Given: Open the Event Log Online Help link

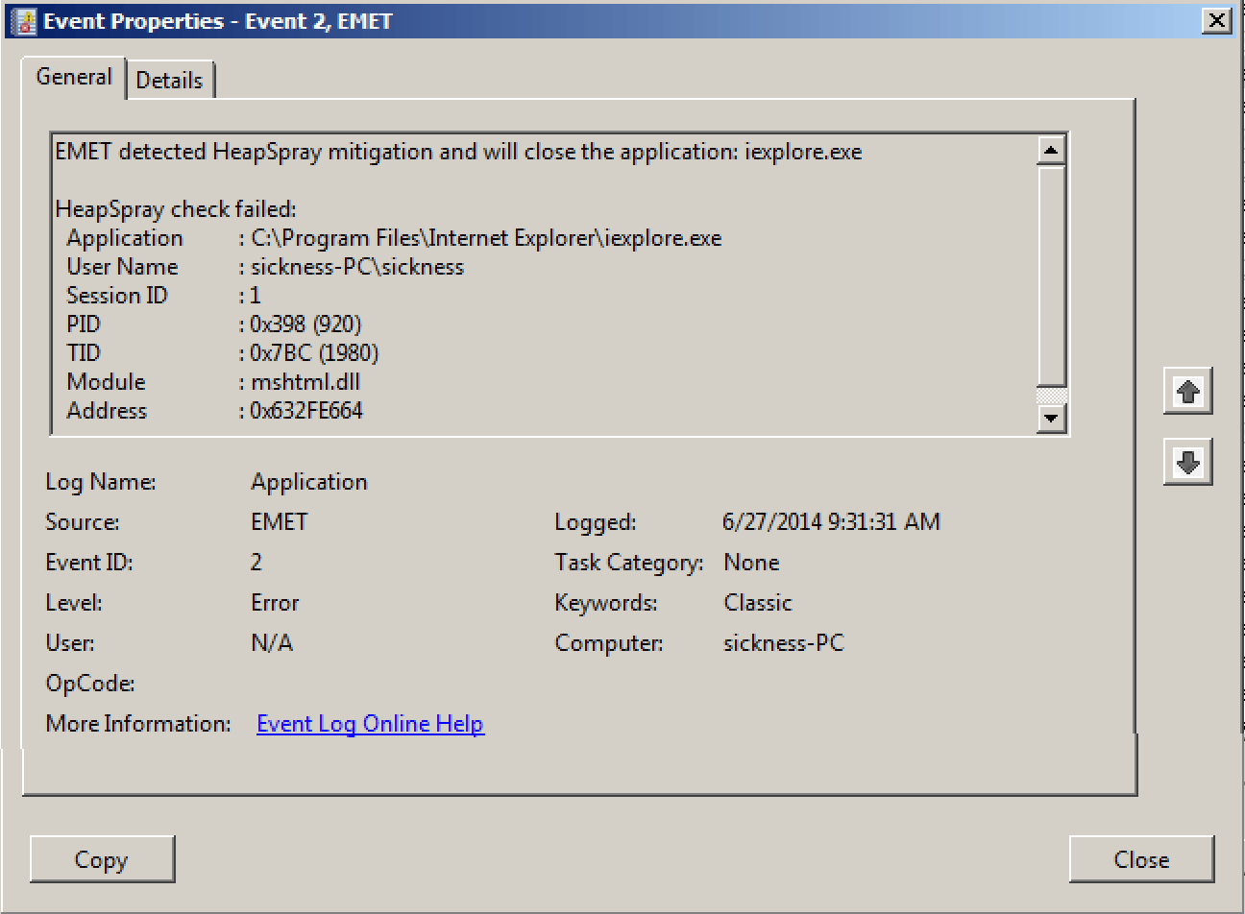Looking at the screenshot, I should [x=370, y=724].
